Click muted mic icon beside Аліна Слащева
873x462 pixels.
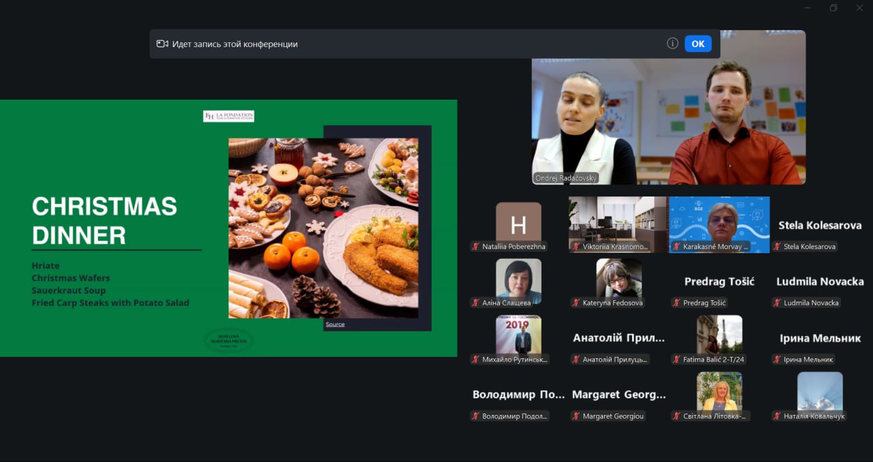475,302
